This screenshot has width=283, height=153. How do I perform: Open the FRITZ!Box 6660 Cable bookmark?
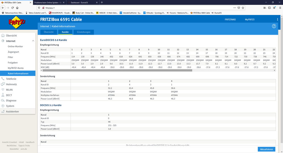coord(200,13)
